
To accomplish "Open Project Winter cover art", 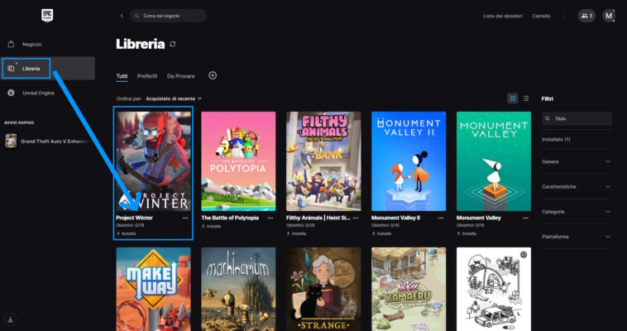I will pyautogui.click(x=154, y=161).
